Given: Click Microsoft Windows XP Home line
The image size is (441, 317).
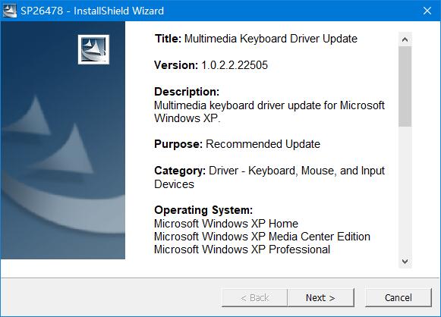Looking at the screenshot, I should [x=226, y=224].
